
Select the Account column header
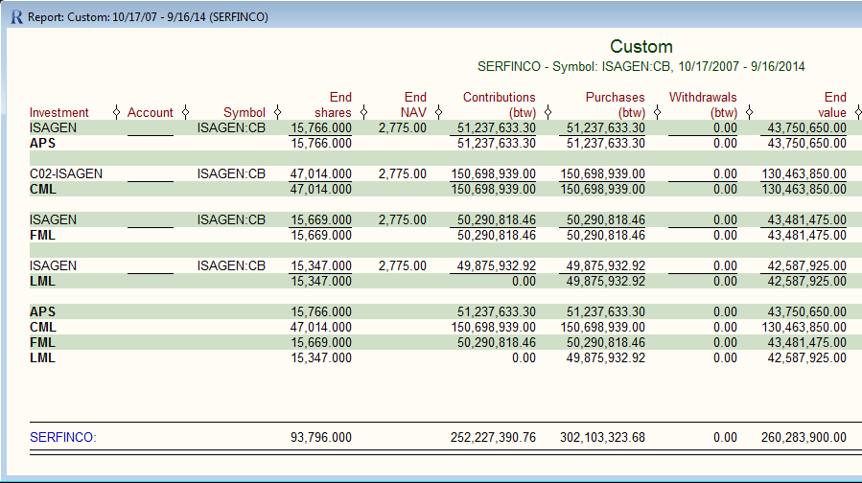click(151, 113)
